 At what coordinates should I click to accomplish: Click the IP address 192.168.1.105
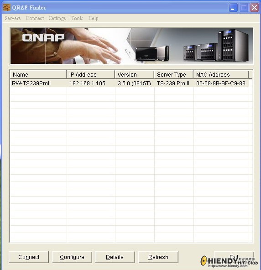87,83
